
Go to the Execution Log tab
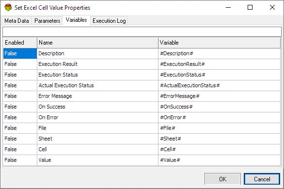coord(109,21)
